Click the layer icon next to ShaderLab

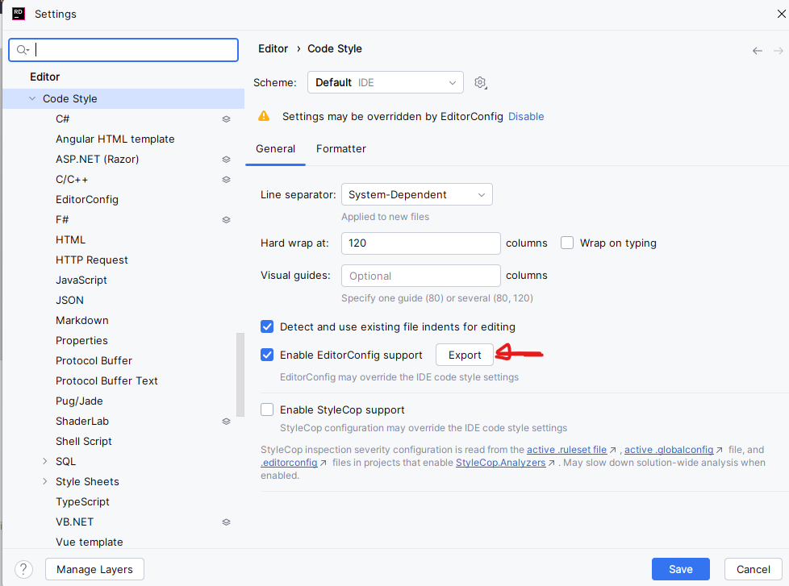coord(226,421)
